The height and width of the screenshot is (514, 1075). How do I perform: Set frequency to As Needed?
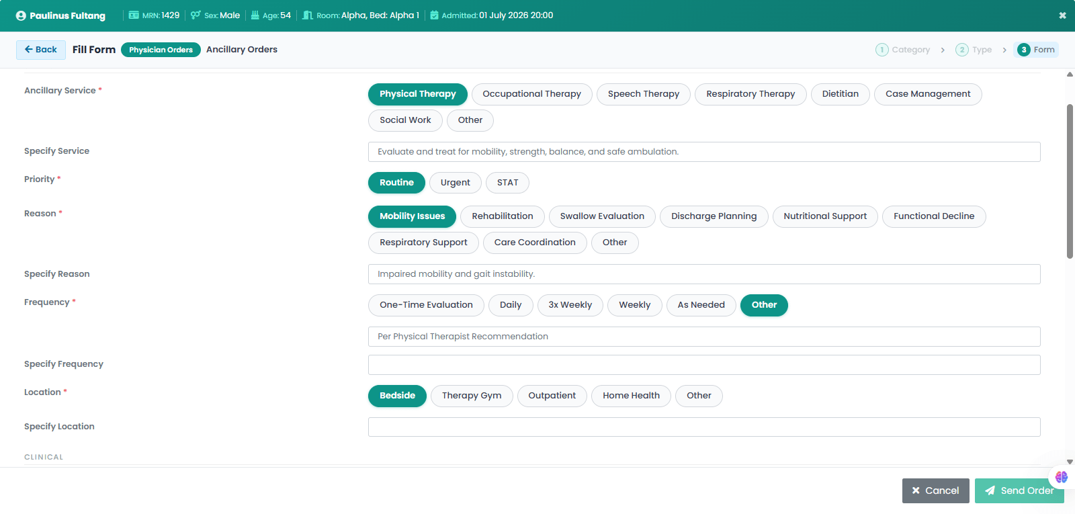point(701,305)
